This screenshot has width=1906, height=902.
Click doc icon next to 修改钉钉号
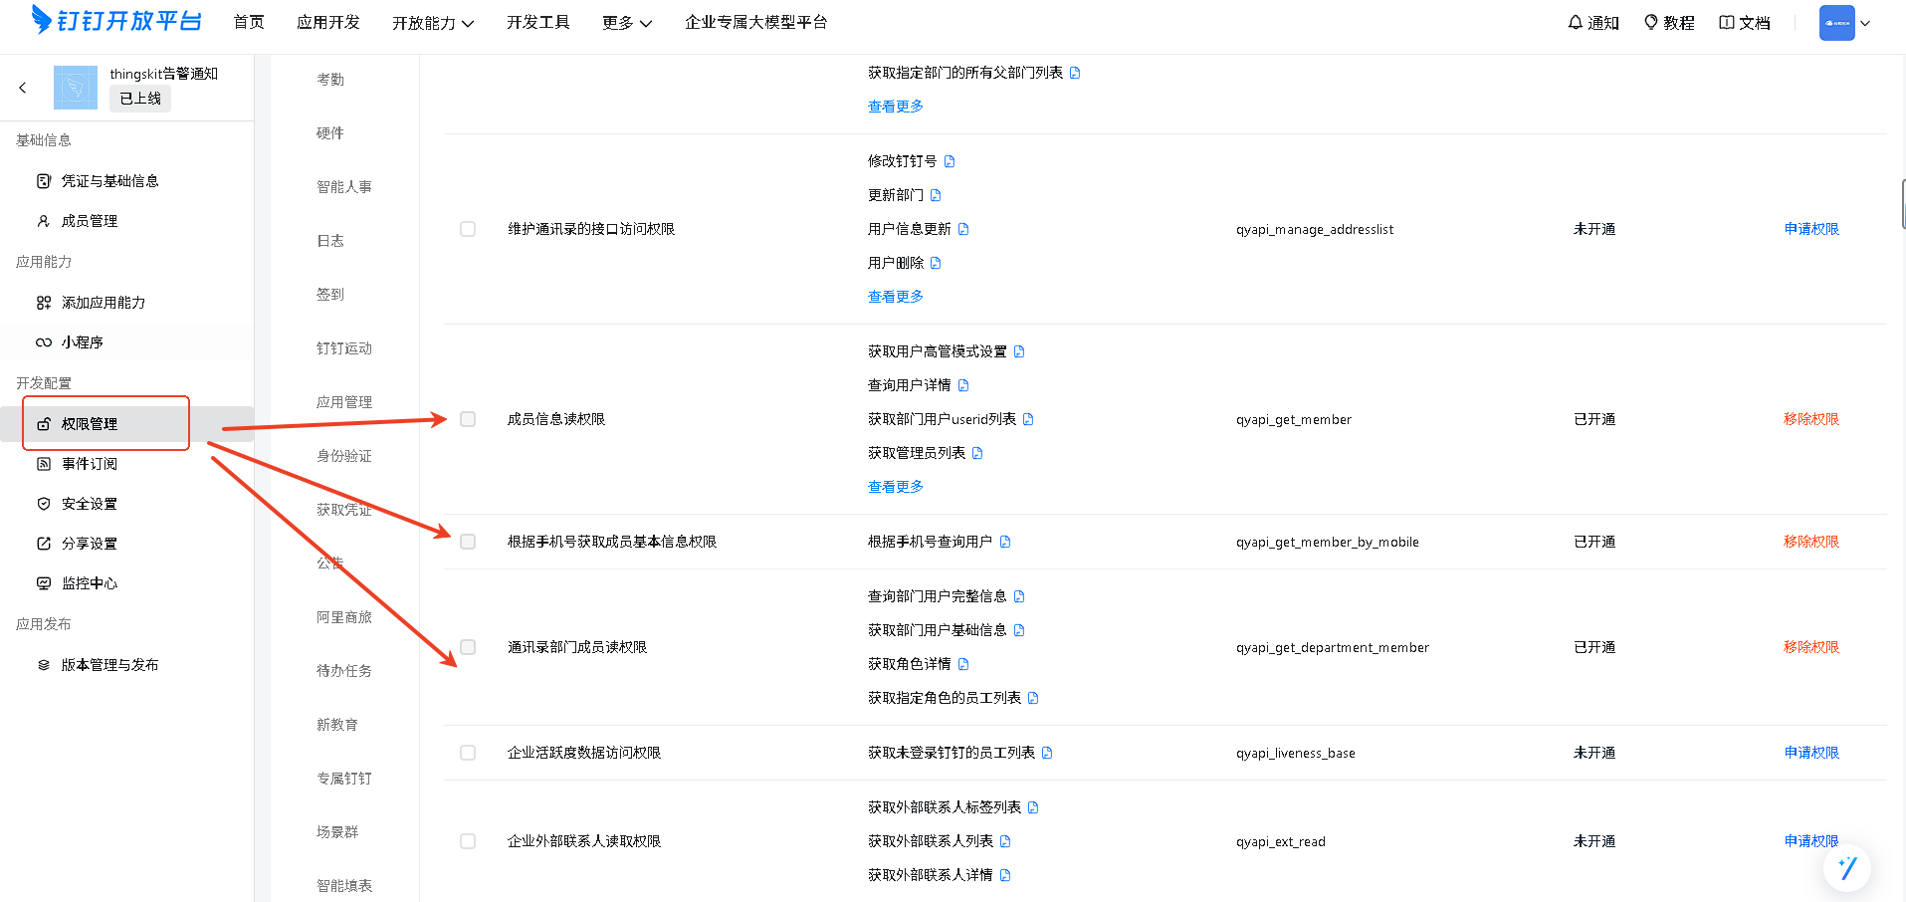click(x=950, y=161)
